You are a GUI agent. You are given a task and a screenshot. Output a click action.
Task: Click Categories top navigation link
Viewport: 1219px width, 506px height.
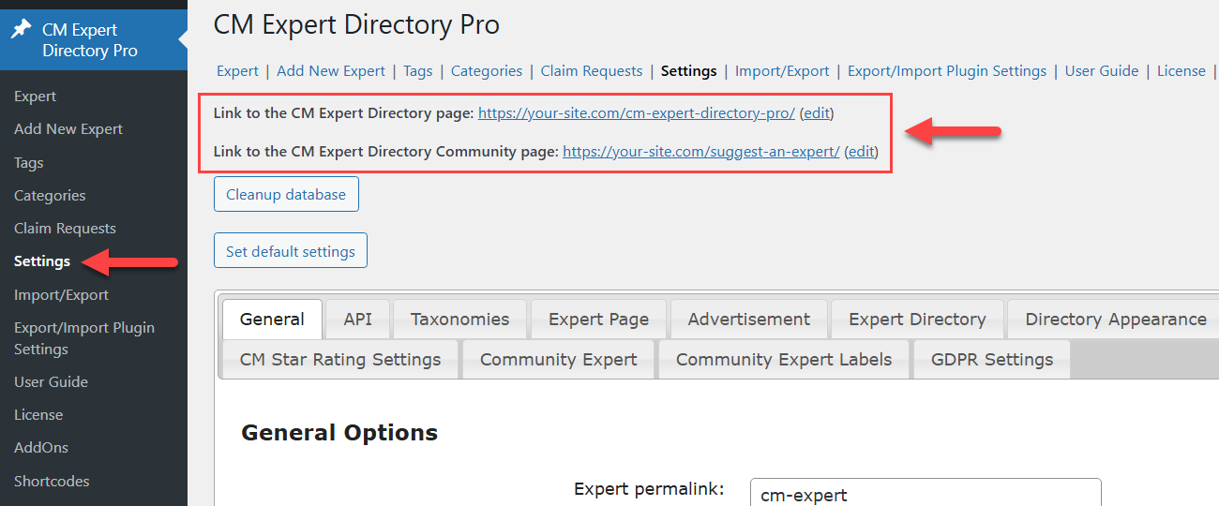point(487,71)
